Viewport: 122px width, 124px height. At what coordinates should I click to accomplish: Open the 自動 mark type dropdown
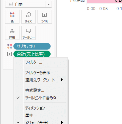(28, 4)
